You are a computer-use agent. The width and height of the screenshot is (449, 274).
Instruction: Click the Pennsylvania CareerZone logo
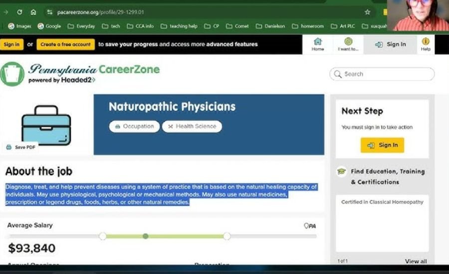[x=80, y=74]
